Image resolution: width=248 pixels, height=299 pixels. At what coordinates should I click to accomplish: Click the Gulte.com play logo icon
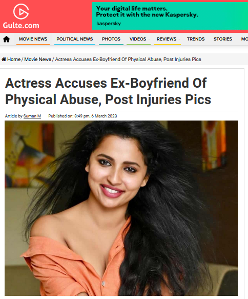click(x=21, y=12)
